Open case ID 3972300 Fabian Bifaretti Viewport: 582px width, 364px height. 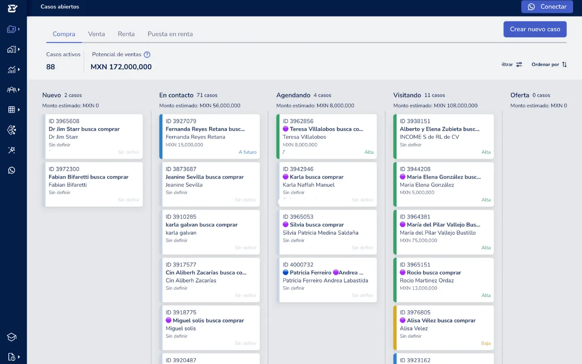93,184
